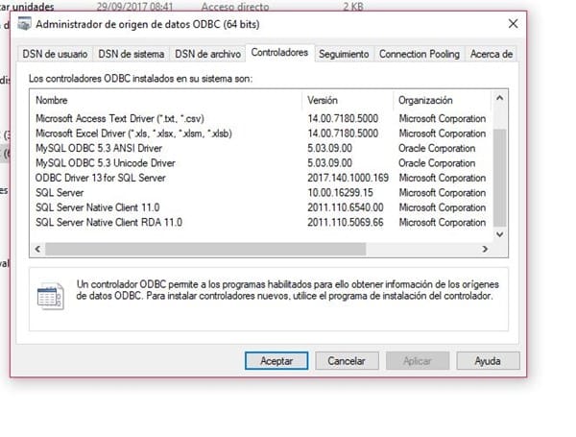Select MySQL ODBC 5.3 Unicode Driver
This screenshot has height=437, width=576.
click(261, 163)
